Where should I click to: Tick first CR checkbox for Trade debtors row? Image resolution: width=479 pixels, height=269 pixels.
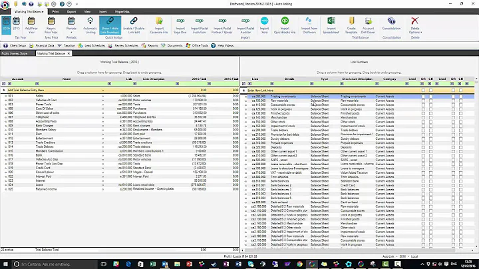pyautogui.click(x=430, y=131)
